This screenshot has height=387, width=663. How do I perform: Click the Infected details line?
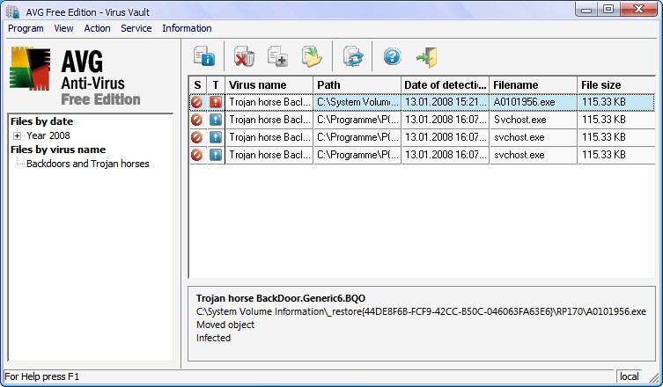click(214, 338)
